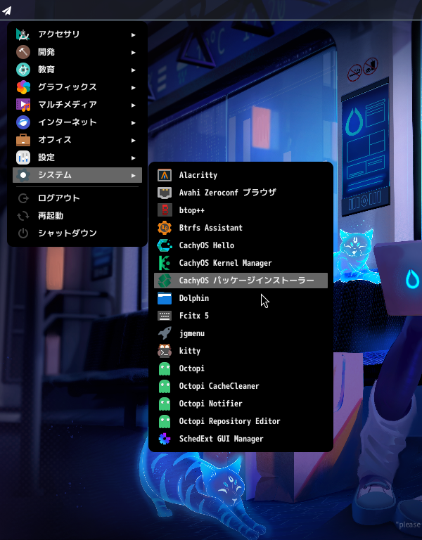Click the jgmenu rocket icon
The width and height of the screenshot is (422, 540).
[x=165, y=333]
